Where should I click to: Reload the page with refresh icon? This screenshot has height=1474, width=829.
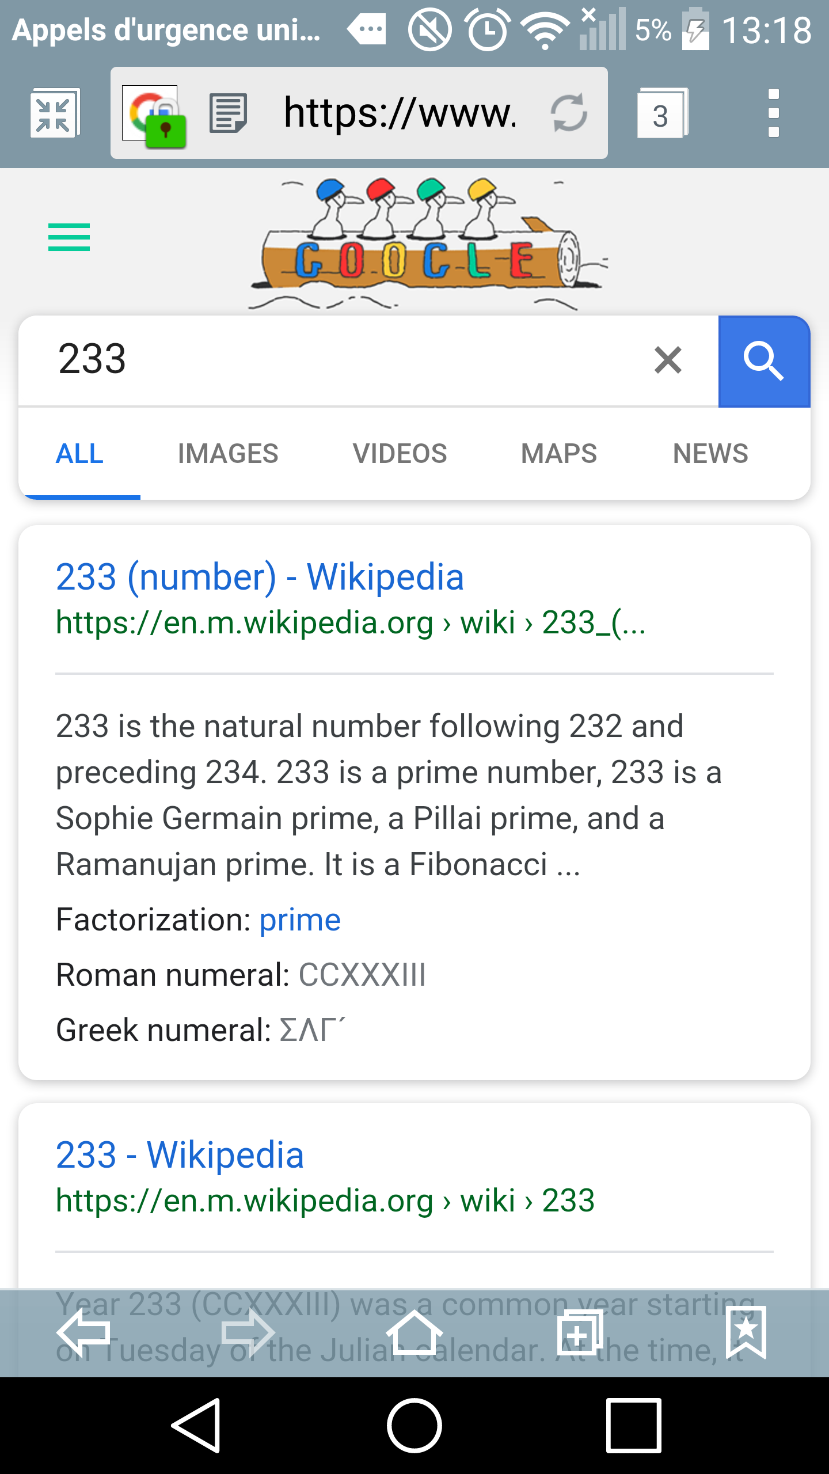(568, 113)
